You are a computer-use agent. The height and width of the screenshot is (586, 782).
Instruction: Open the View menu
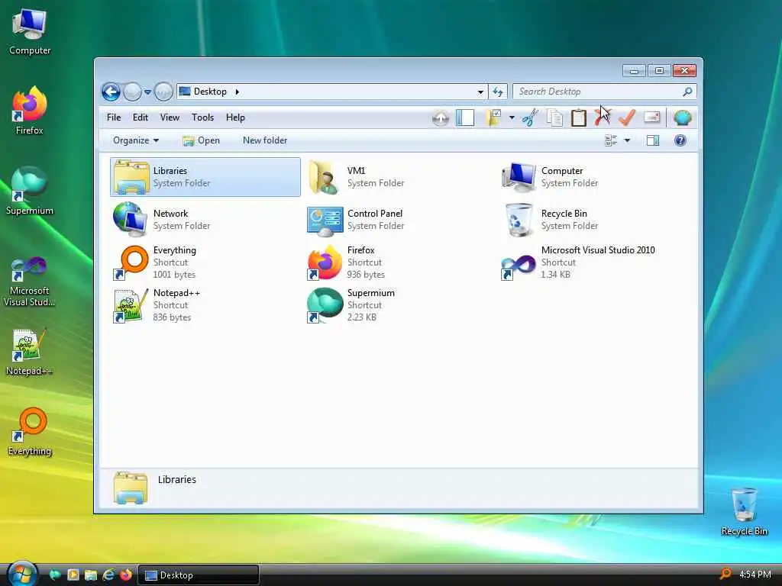(x=170, y=118)
